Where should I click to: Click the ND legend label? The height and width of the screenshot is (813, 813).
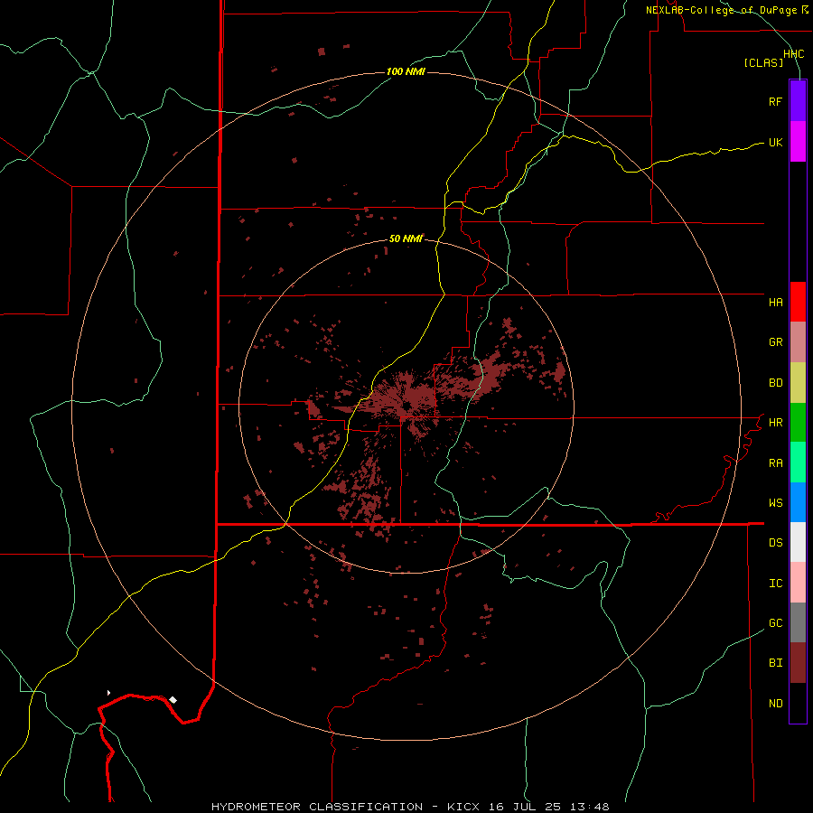775,704
